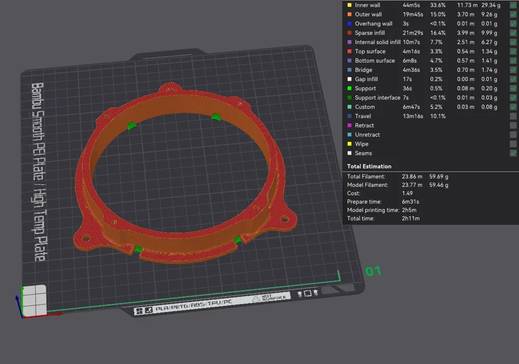
Task: Select the Internal solid infill label
Action: [x=377, y=43]
